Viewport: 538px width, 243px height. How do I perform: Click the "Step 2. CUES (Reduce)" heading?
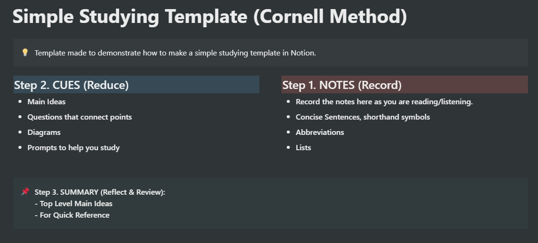[71, 85]
